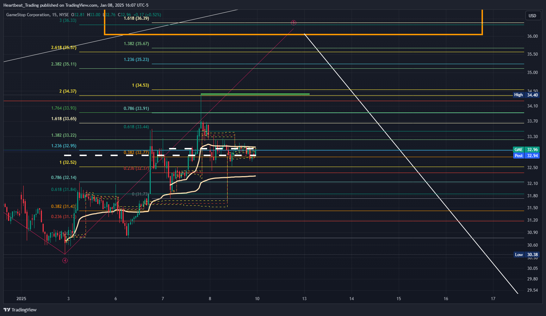
Task: Select the '0.618 (31.84)' Fibonacci label
Action: pyautogui.click(x=64, y=190)
